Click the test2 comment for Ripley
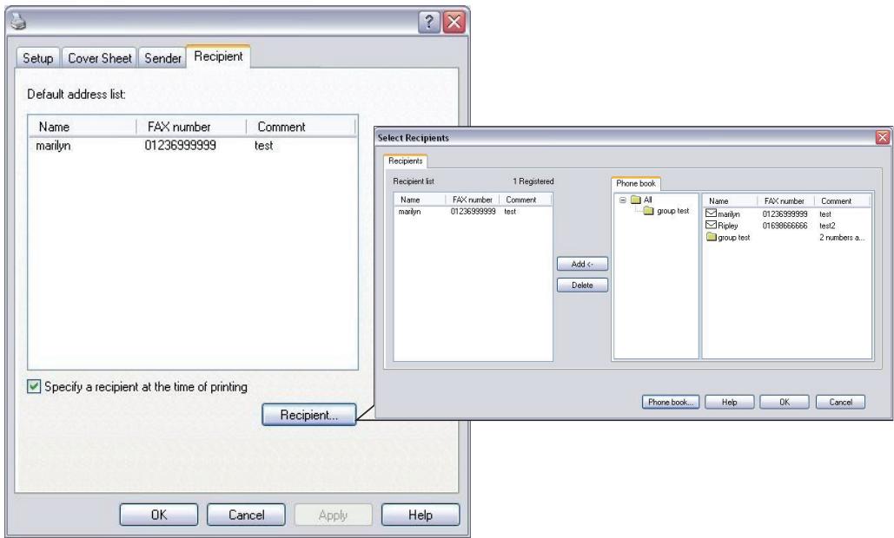 [x=827, y=226]
